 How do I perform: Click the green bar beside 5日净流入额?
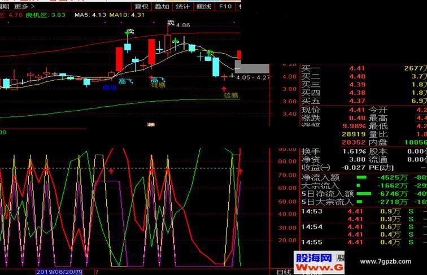[x=364, y=194]
